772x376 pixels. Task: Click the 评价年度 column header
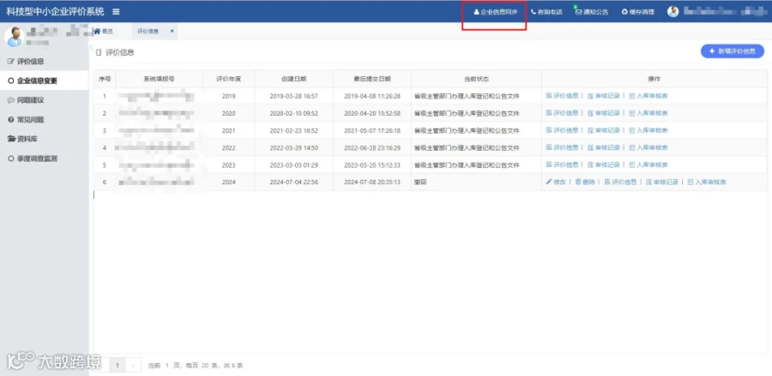[x=228, y=79]
